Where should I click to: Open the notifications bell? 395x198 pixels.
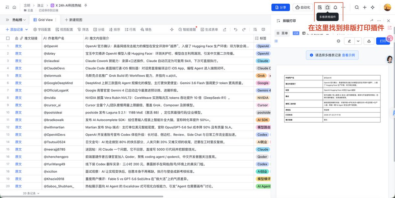click(335, 7)
